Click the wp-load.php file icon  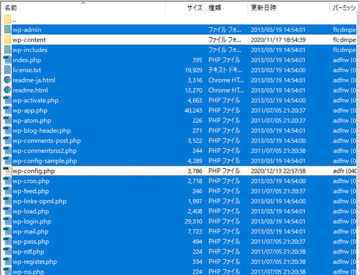[7, 211]
